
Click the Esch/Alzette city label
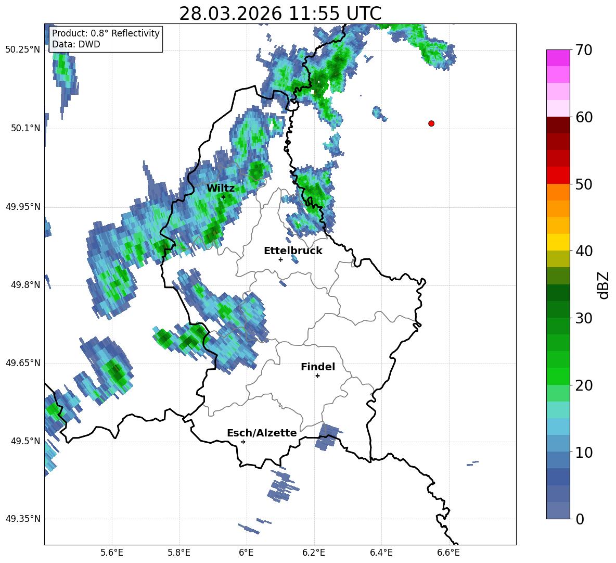click(x=262, y=433)
